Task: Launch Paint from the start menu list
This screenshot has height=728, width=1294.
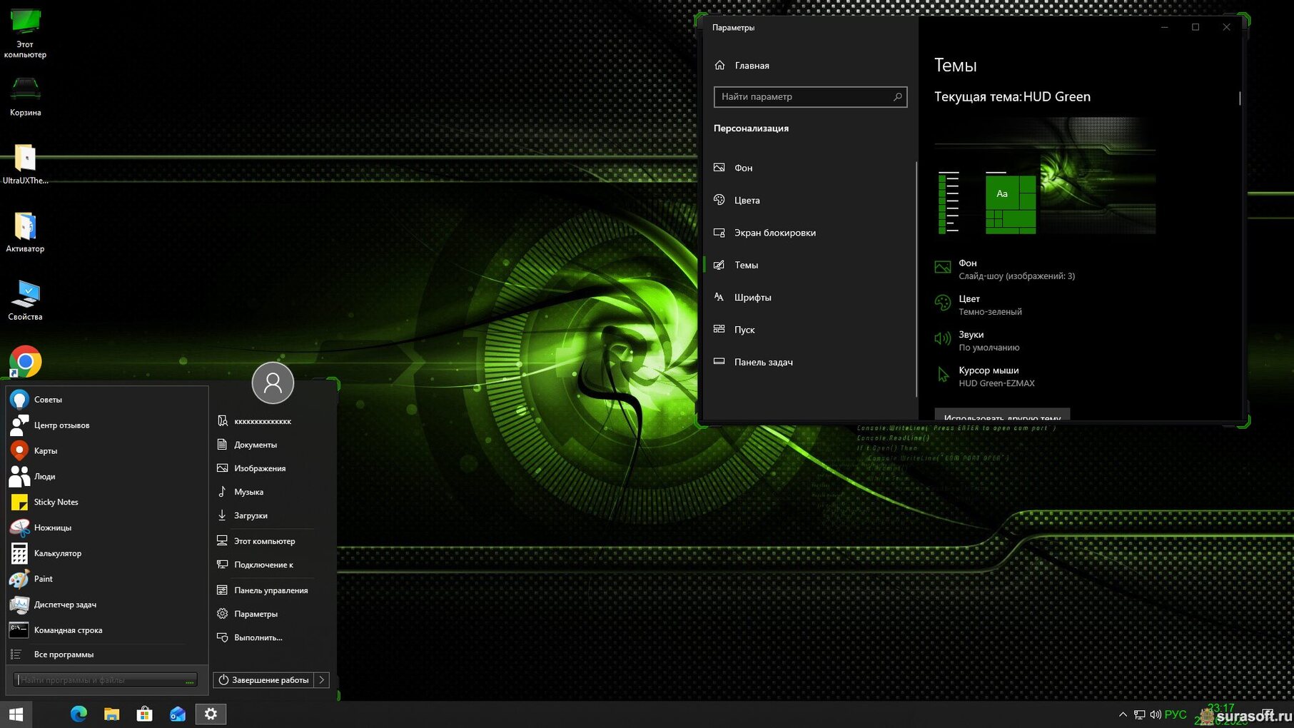Action: click(x=43, y=579)
